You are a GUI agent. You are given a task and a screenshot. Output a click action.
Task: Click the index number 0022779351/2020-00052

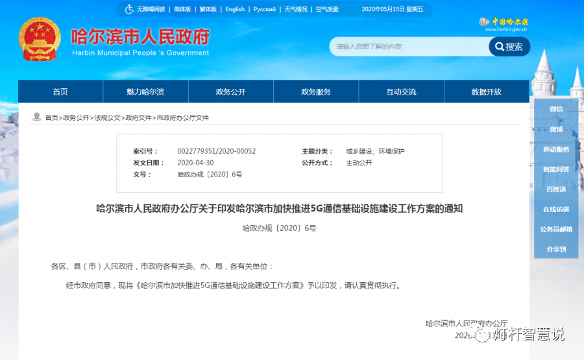click(x=216, y=151)
